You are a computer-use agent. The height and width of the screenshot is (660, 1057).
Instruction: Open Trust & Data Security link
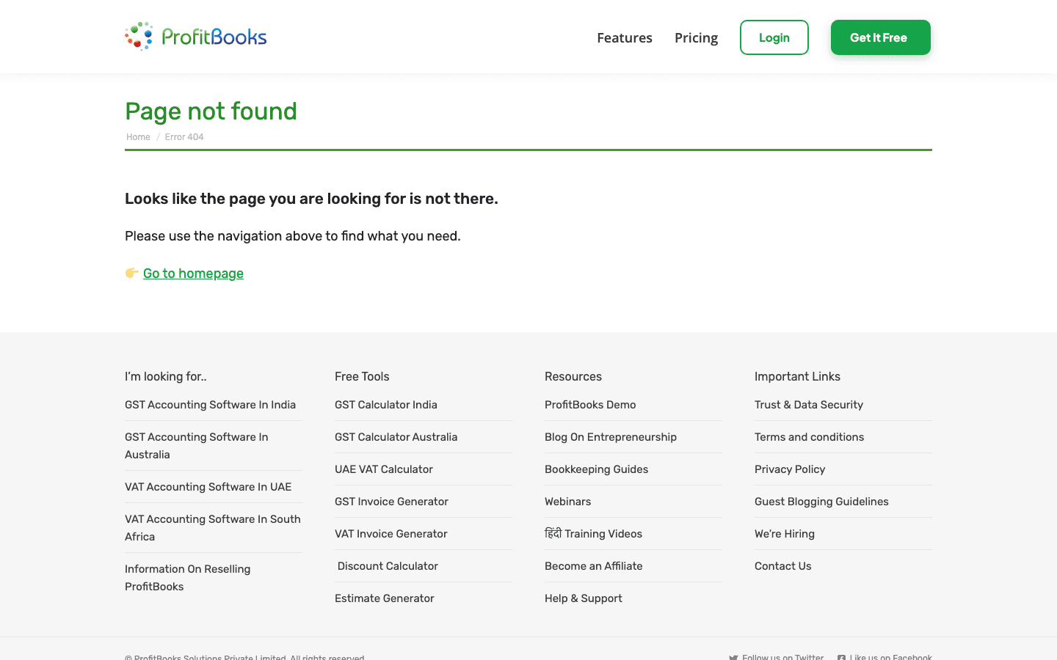[x=809, y=405]
